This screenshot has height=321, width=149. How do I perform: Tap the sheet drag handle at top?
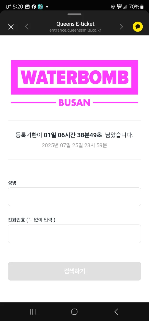tap(74, 14)
